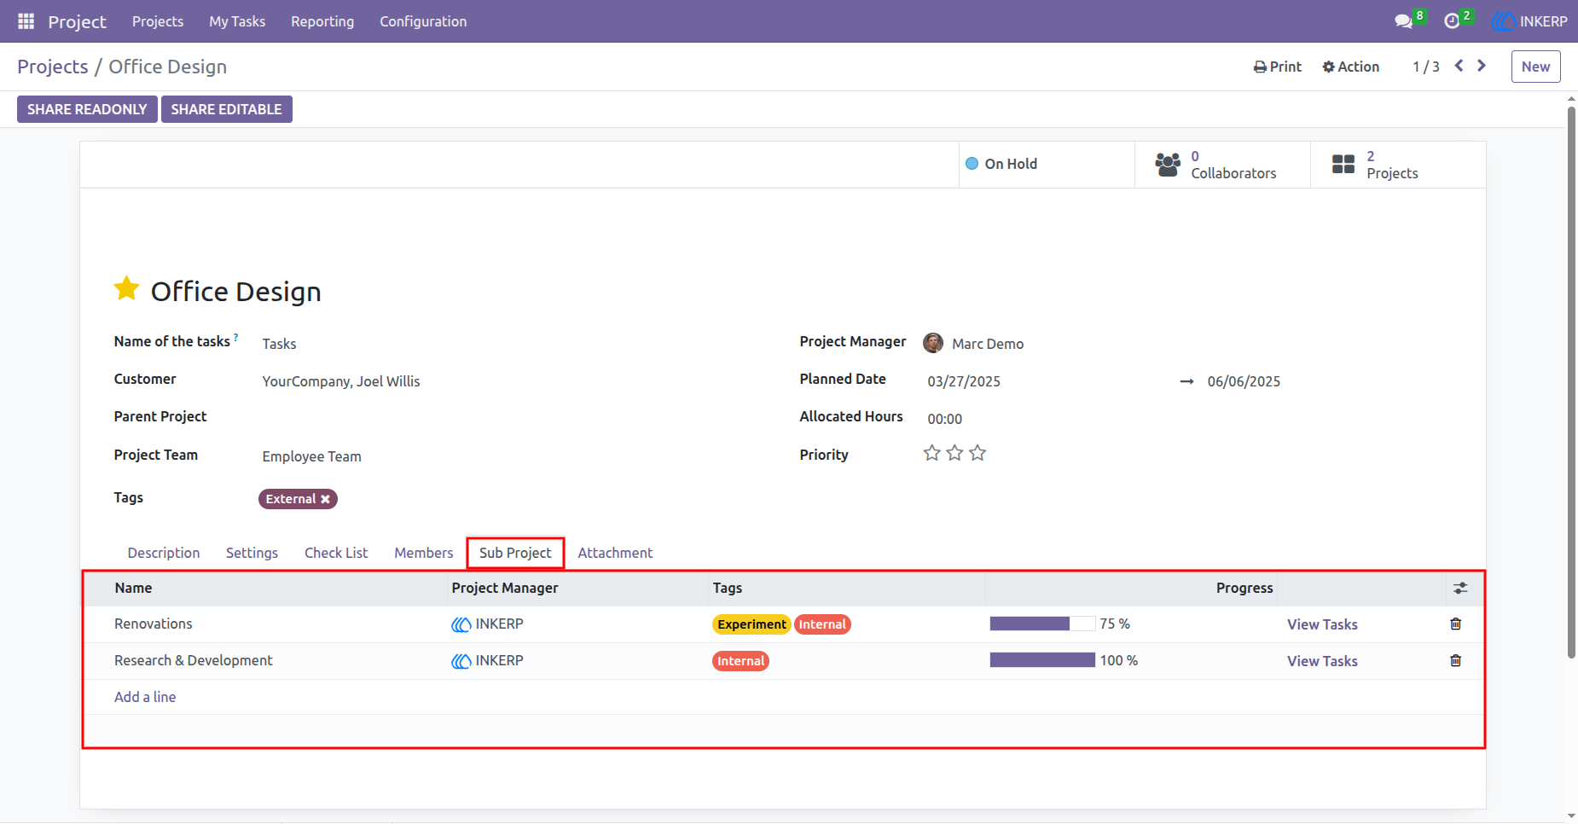Set priority to the first star
1578x824 pixels.
(932, 453)
